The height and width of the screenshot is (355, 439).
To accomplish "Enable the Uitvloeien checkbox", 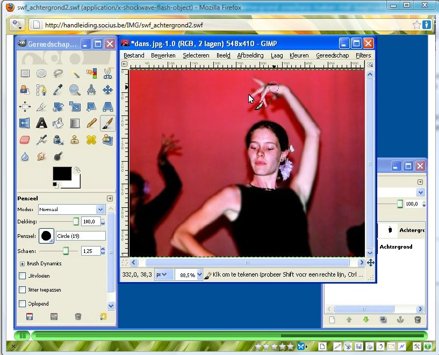I will (22, 276).
